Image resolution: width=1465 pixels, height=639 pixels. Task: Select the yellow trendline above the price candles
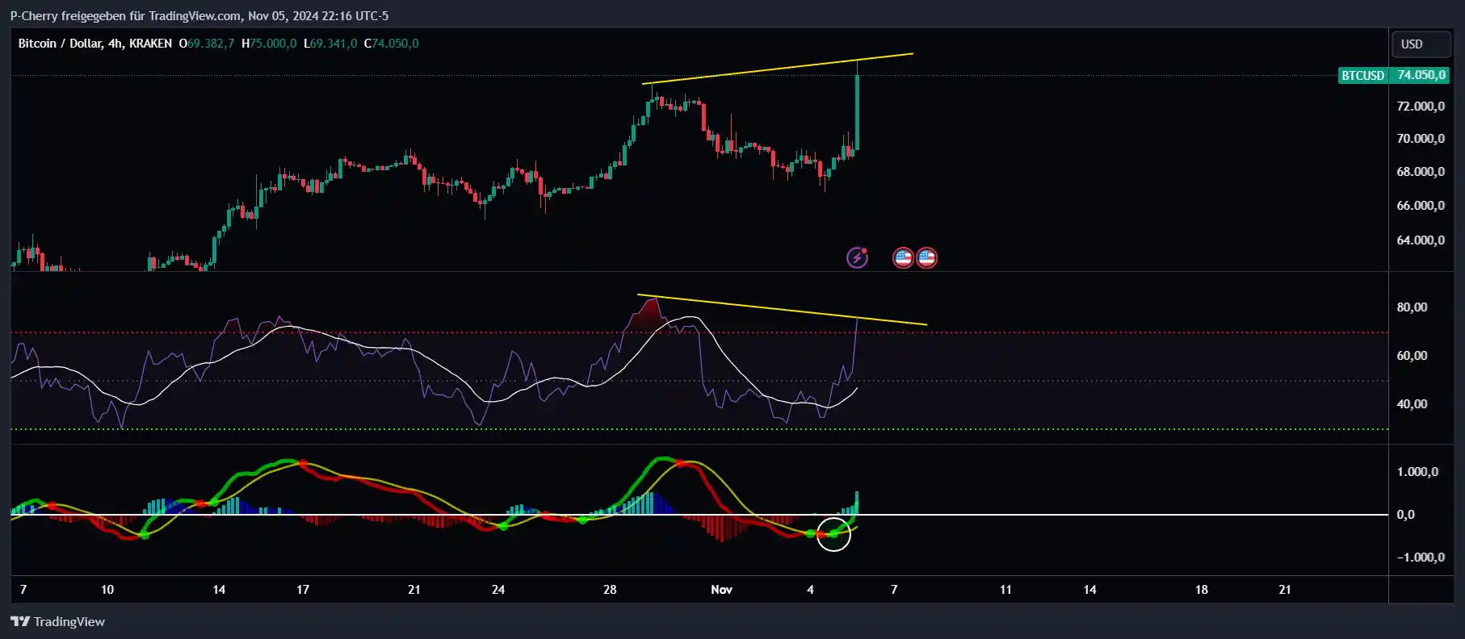(777, 69)
